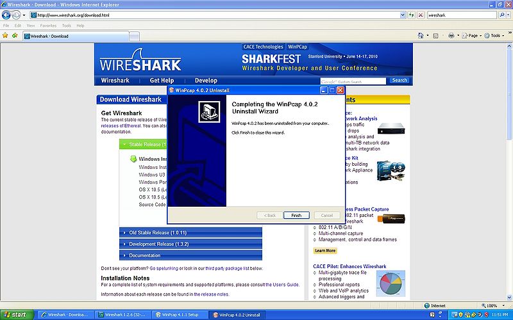The height and width of the screenshot is (320, 513).
Task: Open the Page menu in command bar
Action: pos(471,36)
